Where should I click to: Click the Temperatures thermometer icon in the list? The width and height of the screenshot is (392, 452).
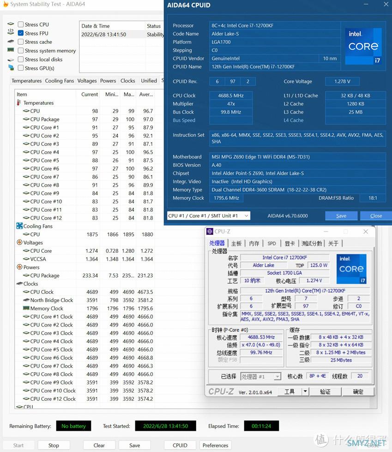[19, 102]
